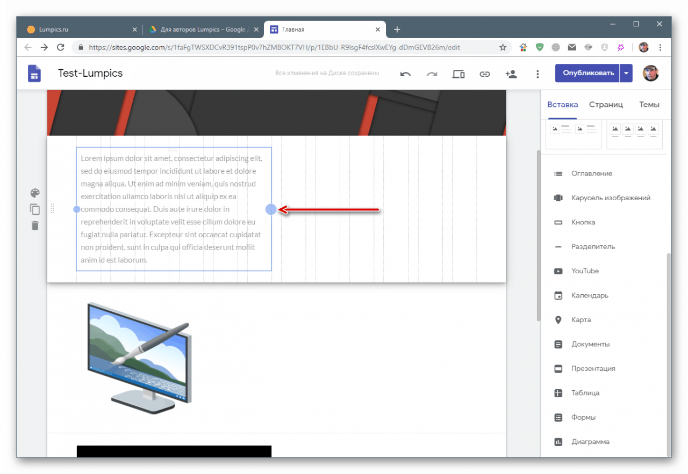Switch to the Lumpics.ru browser tab
This screenshot has width=688, height=474.
(x=80, y=30)
